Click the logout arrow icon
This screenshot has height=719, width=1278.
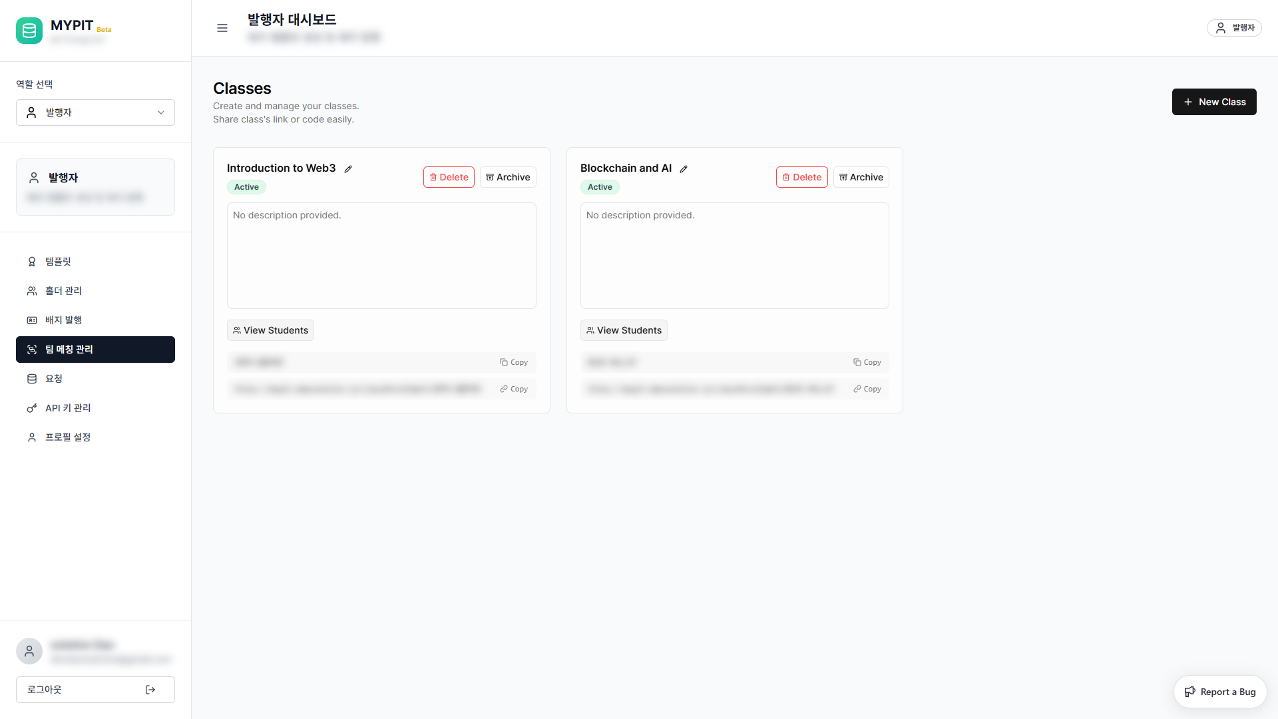150,690
